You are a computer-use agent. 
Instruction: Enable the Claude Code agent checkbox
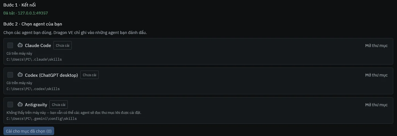pos(10,45)
